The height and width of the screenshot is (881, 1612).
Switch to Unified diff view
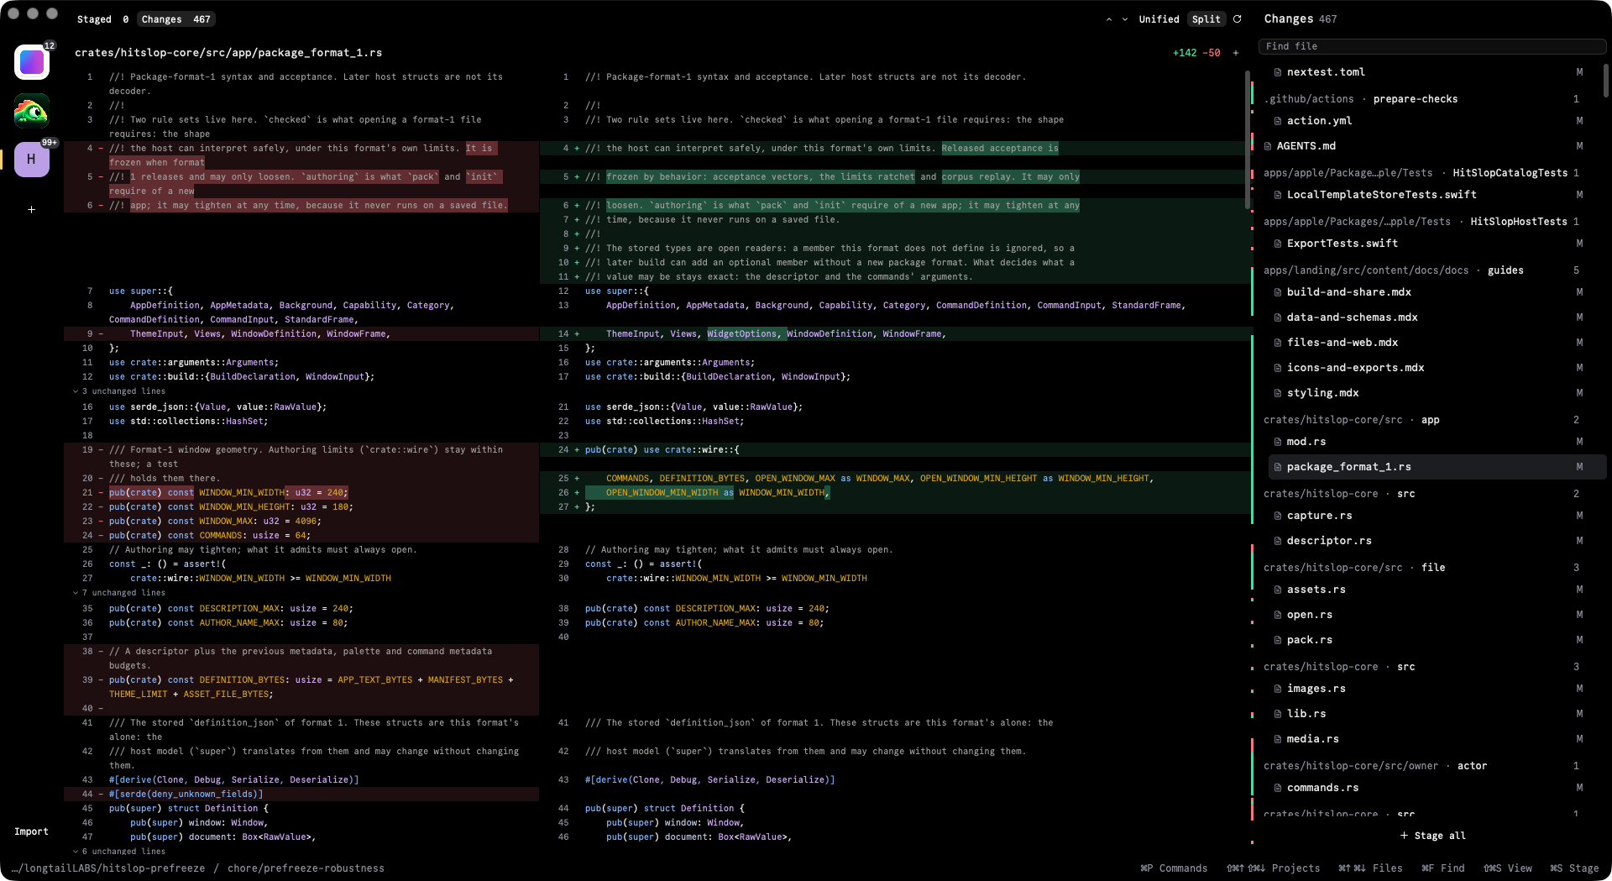(x=1159, y=19)
